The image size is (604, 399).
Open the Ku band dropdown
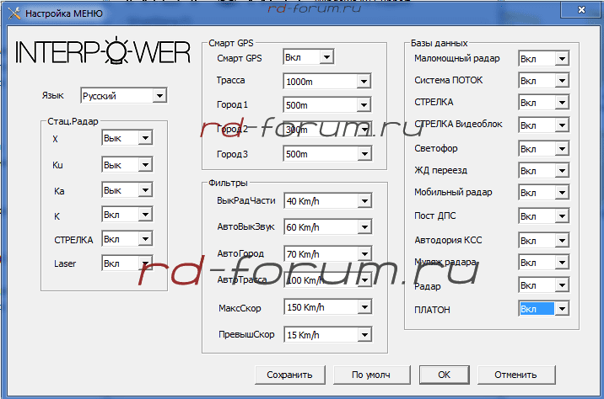pos(145,165)
